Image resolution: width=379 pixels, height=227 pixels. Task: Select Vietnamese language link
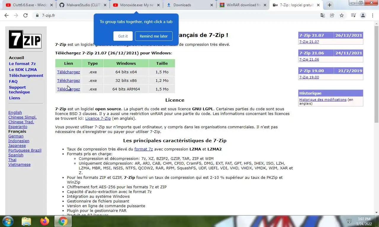pyautogui.click(x=19, y=164)
